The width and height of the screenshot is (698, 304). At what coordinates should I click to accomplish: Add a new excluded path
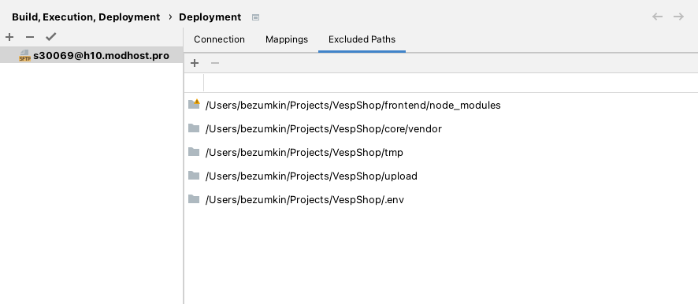click(195, 63)
